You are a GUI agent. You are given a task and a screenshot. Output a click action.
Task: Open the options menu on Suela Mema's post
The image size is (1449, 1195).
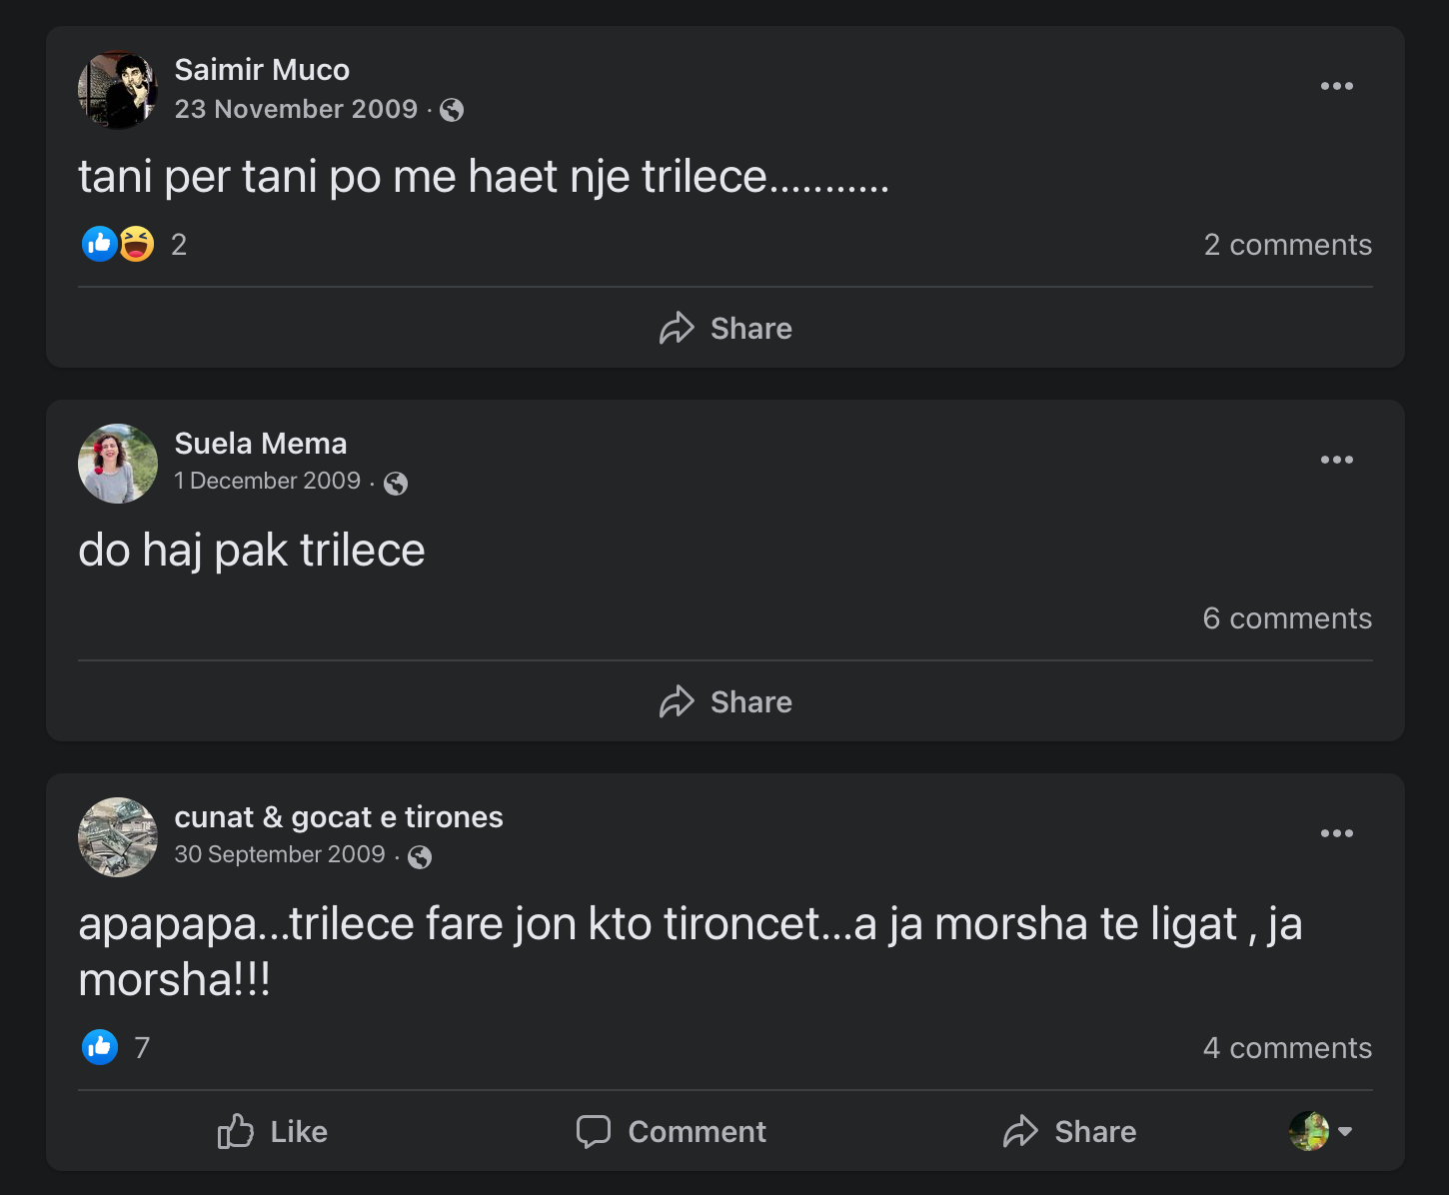[1337, 460]
